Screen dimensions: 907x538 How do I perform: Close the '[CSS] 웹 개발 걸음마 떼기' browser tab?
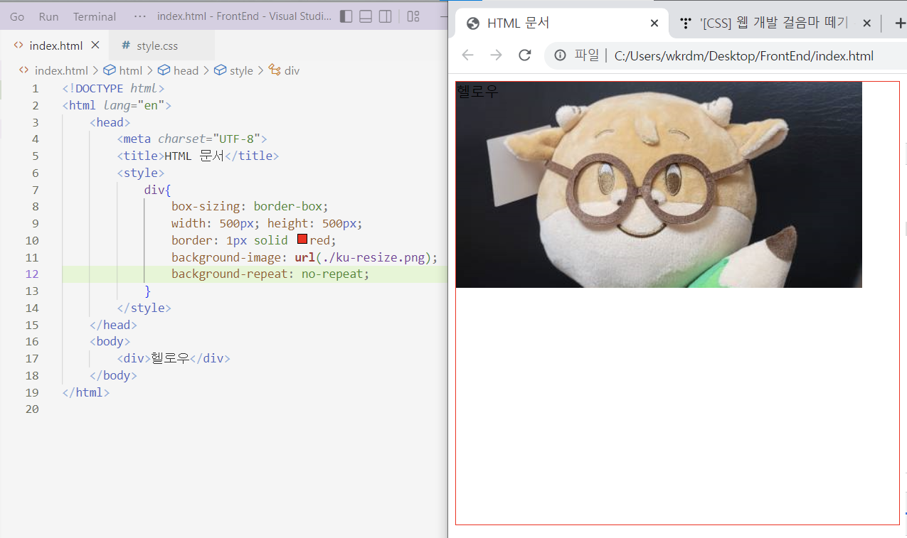click(x=866, y=23)
